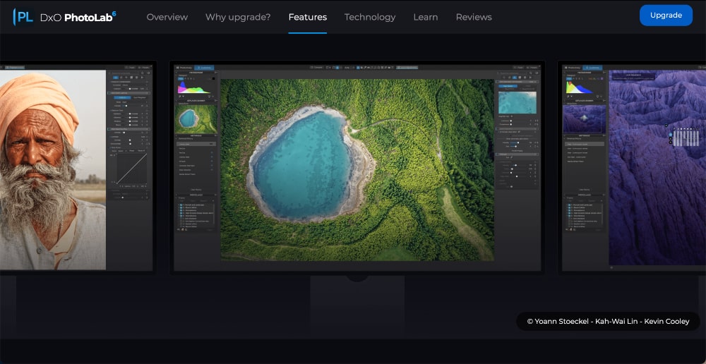Click the Customize tab in center screenshot
Viewport: 706px width, 364px height.
(x=203, y=68)
